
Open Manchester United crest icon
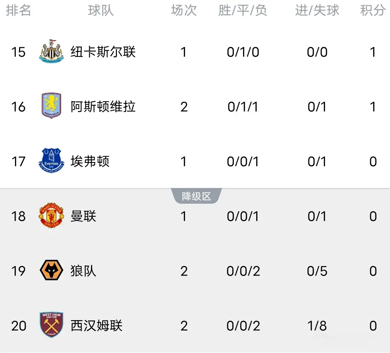point(52,215)
